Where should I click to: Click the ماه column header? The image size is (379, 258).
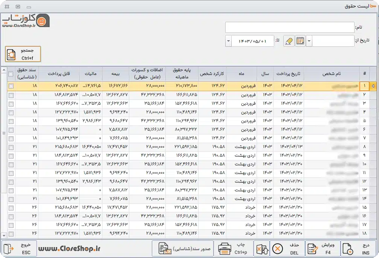pyautogui.click(x=241, y=74)
